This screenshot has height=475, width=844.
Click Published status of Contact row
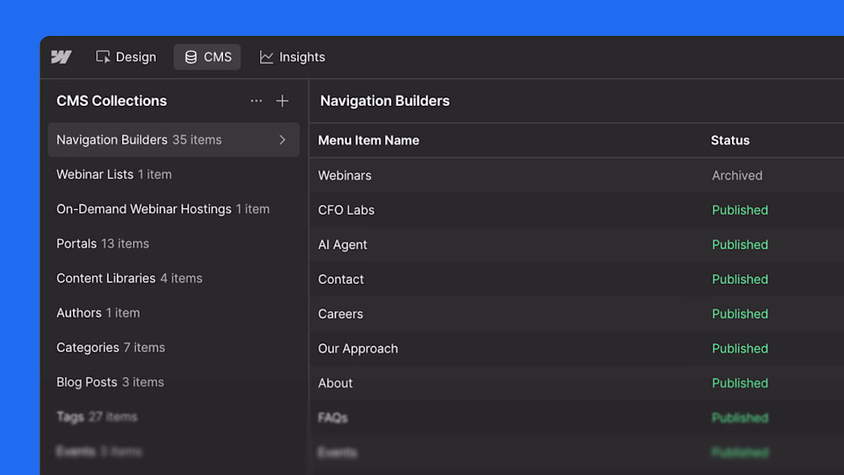(x=740, y=279)
